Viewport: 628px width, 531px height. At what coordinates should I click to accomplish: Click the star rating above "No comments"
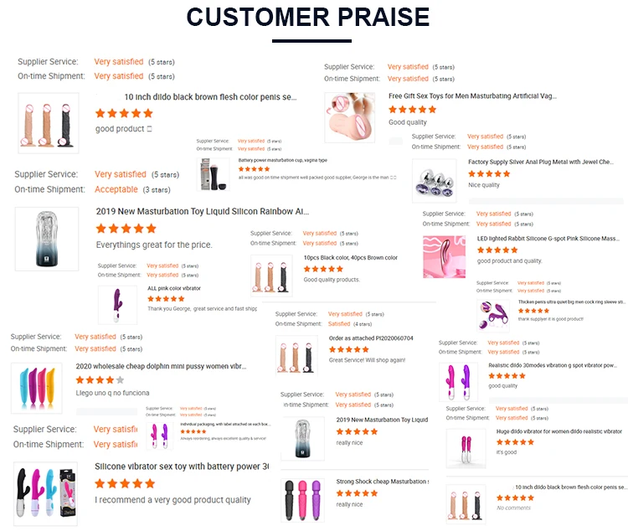[x=515, y=497]
